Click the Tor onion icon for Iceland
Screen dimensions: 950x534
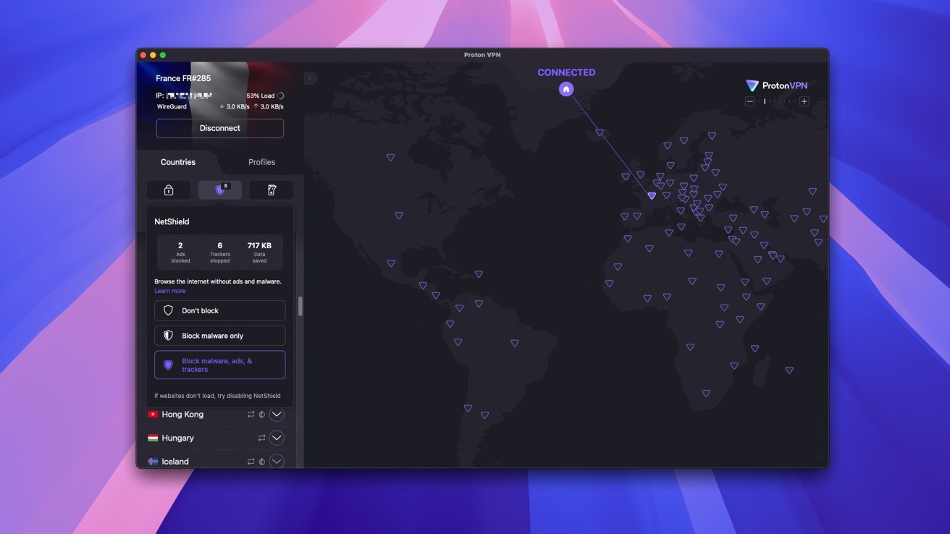261,462
